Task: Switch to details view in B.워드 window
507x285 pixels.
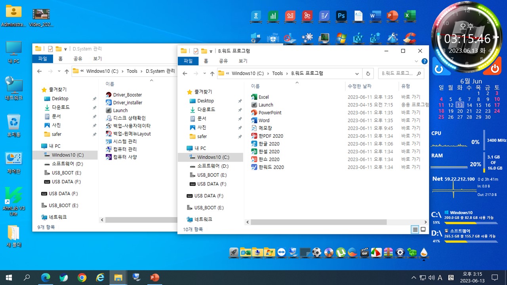Action: [415, 229]
